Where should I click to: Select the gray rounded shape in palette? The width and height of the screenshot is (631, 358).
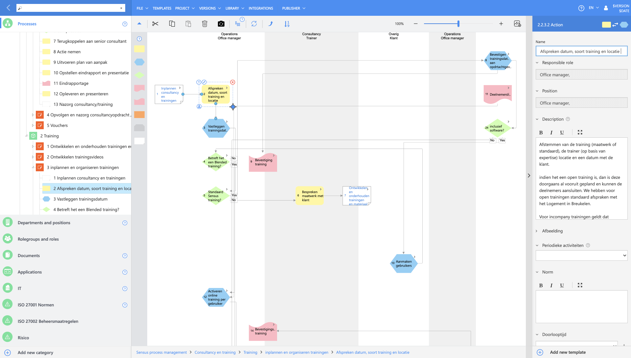click(x=139, y=128)
